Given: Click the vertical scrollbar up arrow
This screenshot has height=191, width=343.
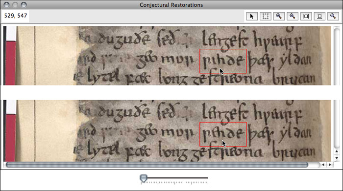Looking at the screenshot, I should tap(337, 151).
